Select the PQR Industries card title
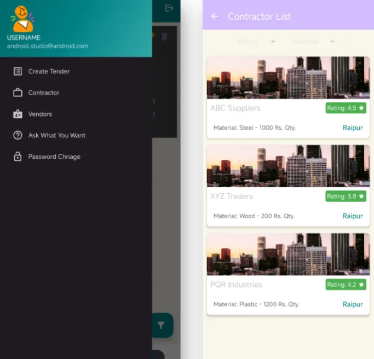Screen dimensions: 374x359 (x=236, y=285)
